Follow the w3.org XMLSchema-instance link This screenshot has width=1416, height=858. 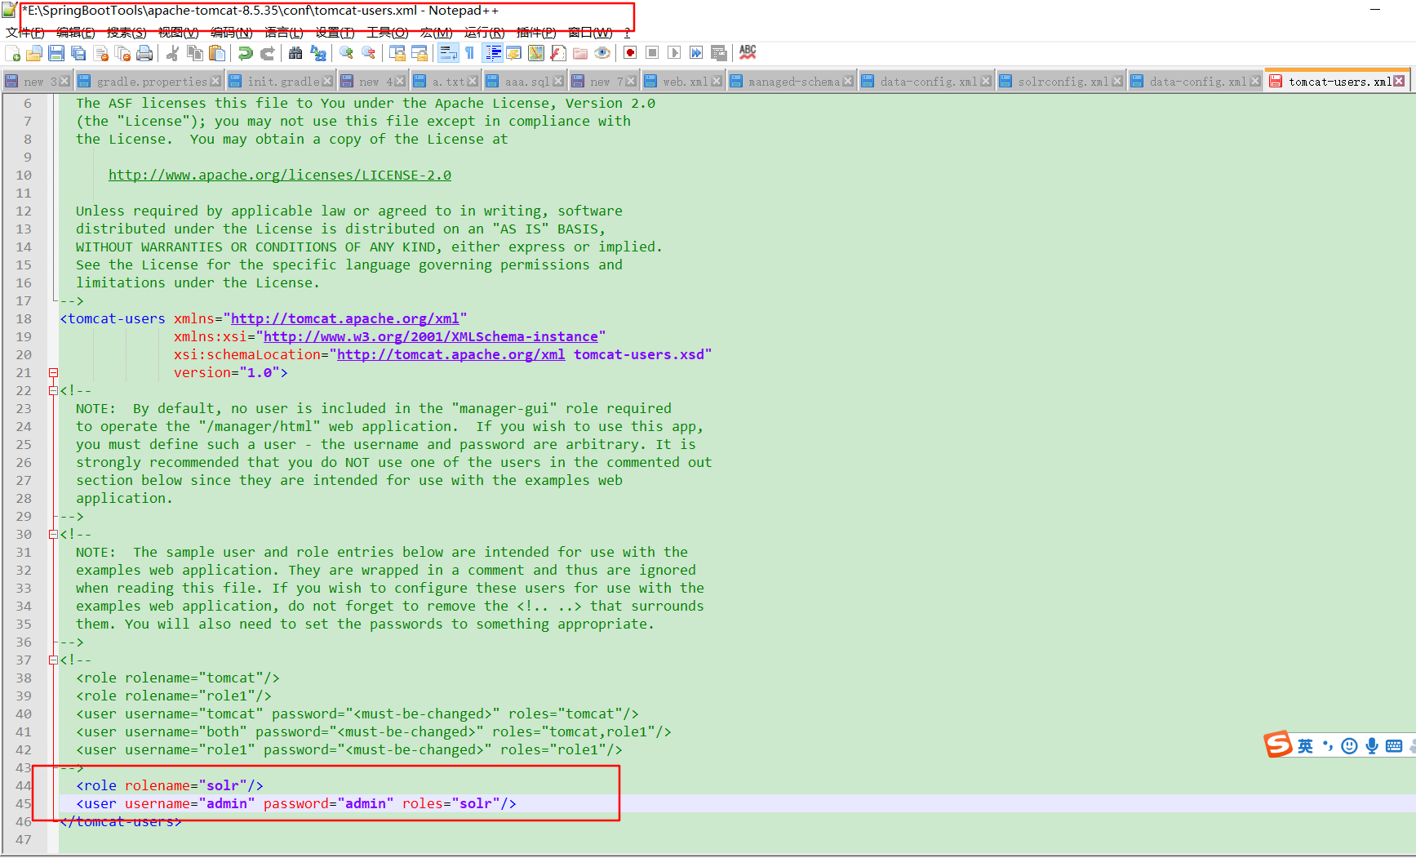point(431,336)
